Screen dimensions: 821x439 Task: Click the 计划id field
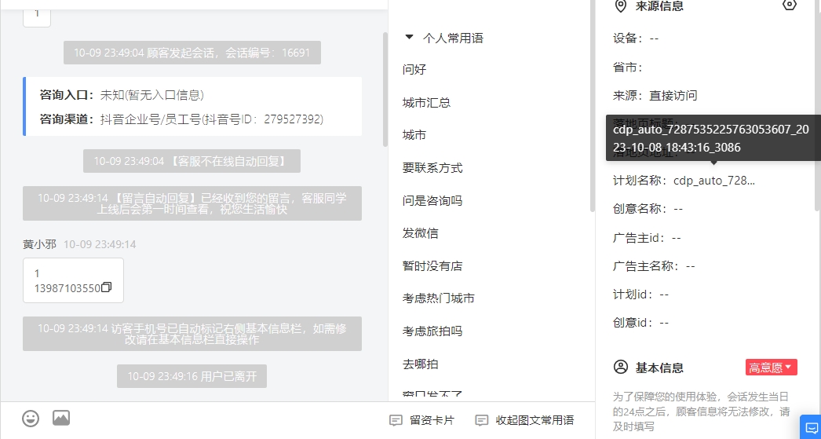(641, 294)
